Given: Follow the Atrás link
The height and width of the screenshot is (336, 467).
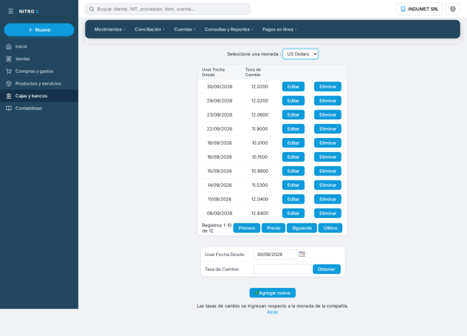Looking at the screenshot, I should point(272,312).
